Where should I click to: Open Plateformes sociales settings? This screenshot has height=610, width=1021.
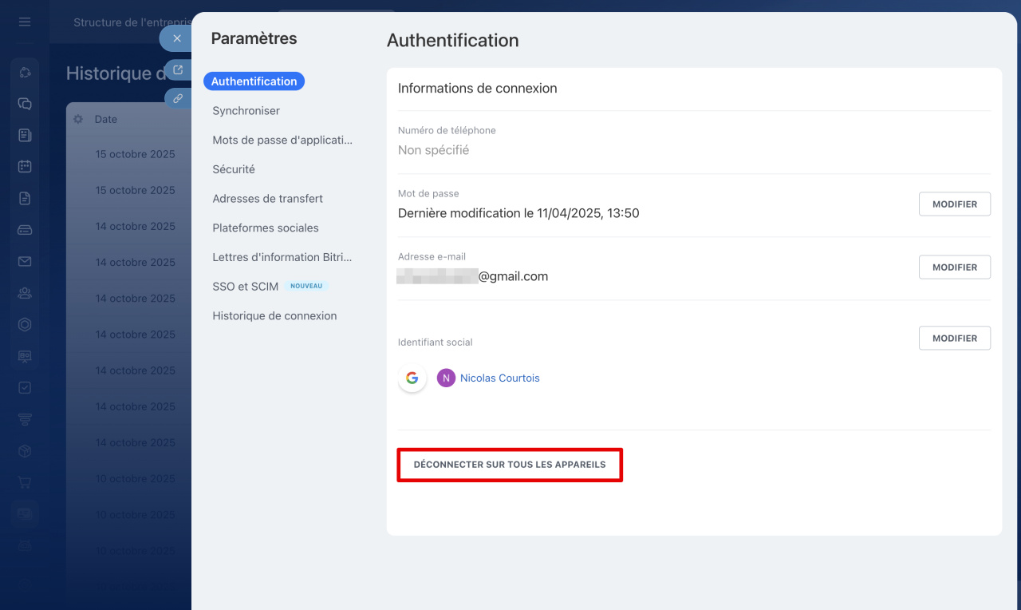point(265,228)
